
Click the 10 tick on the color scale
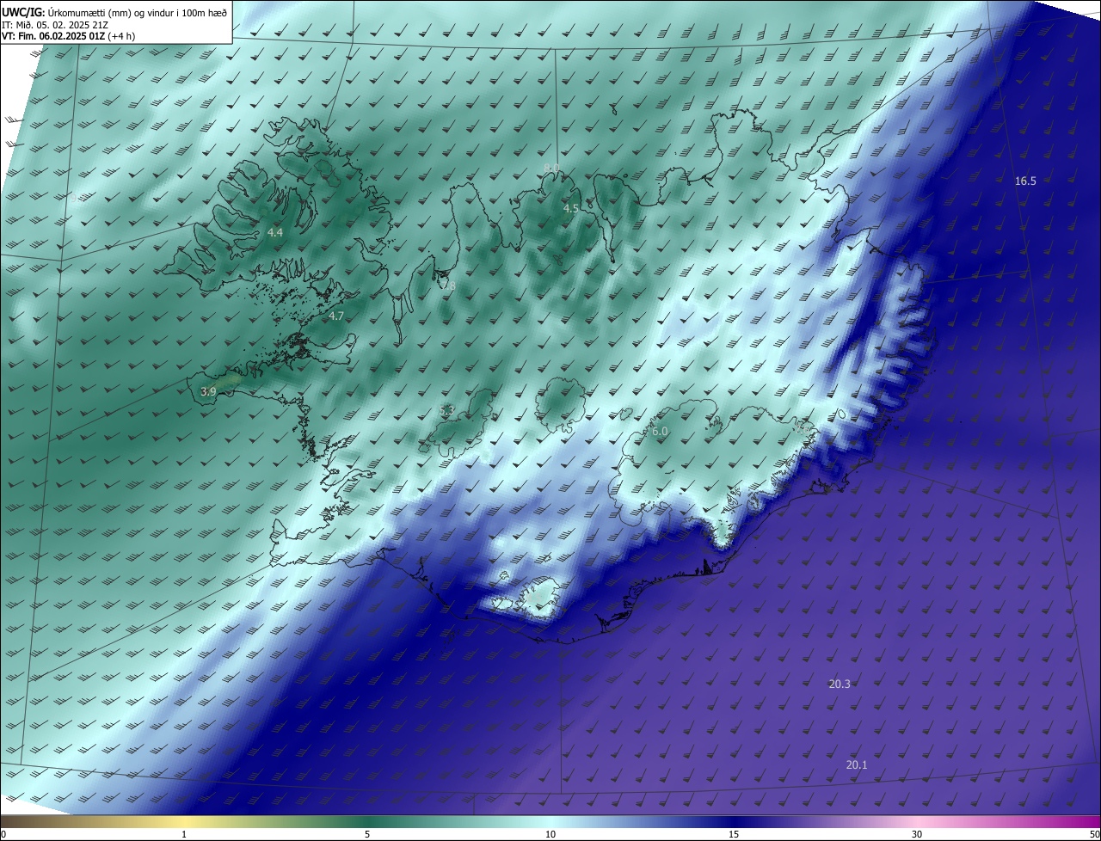pyautogui.click(x=550, y=834)
